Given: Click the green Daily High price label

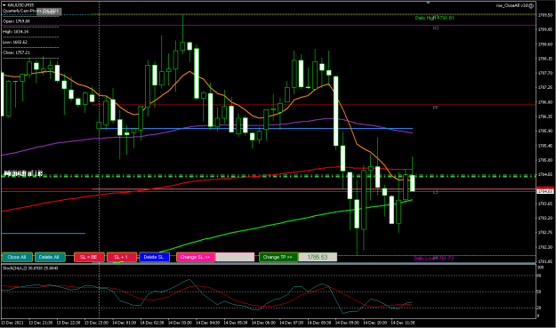Looking at the screenshot, I should coord(434,18).
